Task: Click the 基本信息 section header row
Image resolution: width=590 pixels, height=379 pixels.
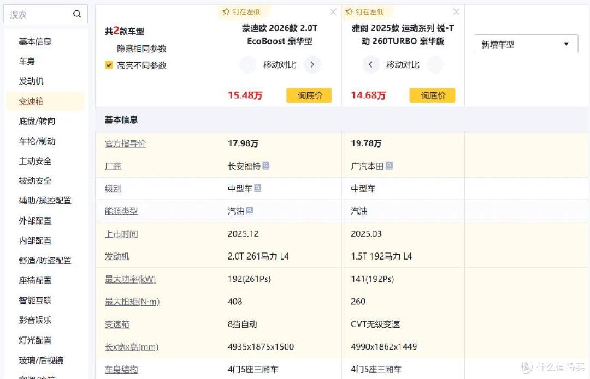Action: (343, 120)
